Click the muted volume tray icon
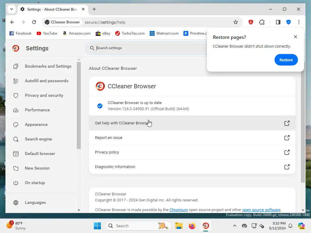Screen dimensions: 311x233 [x=262, y=226]
